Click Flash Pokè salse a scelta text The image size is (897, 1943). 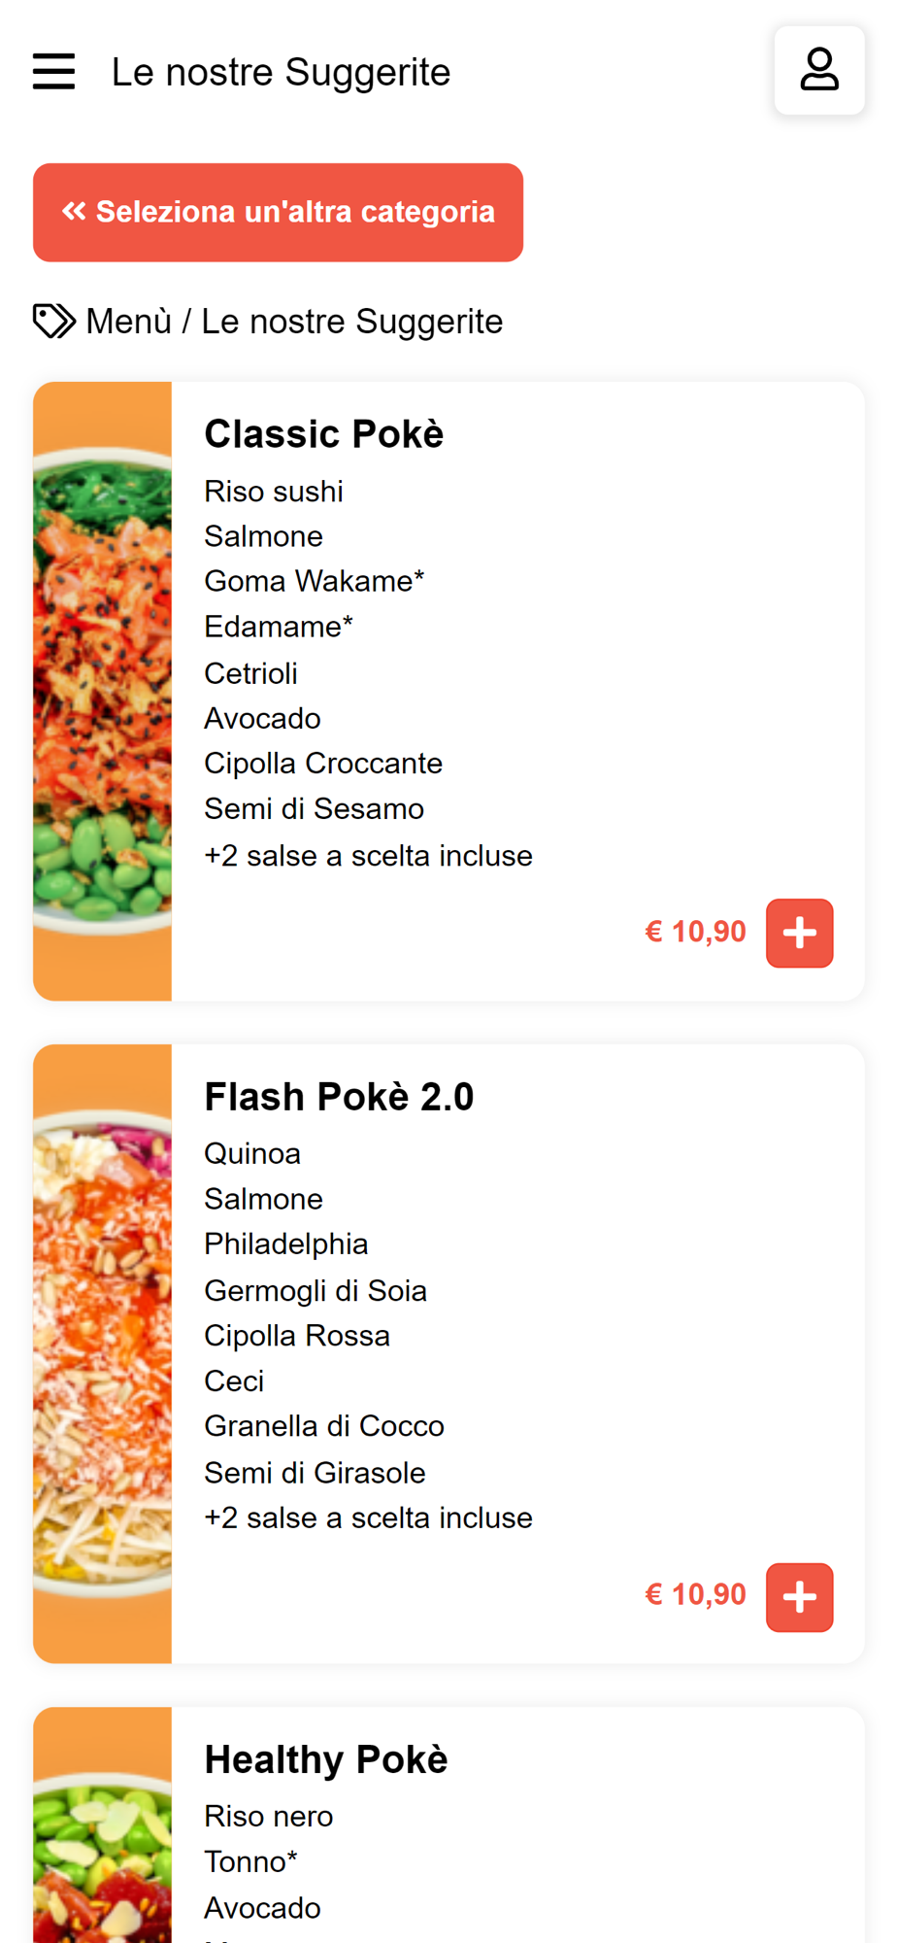(x=368, y=1517)
